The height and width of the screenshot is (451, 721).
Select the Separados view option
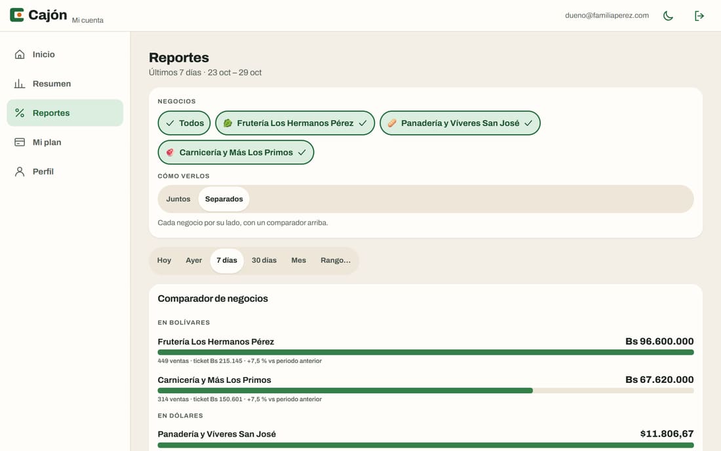pos(224,199)
